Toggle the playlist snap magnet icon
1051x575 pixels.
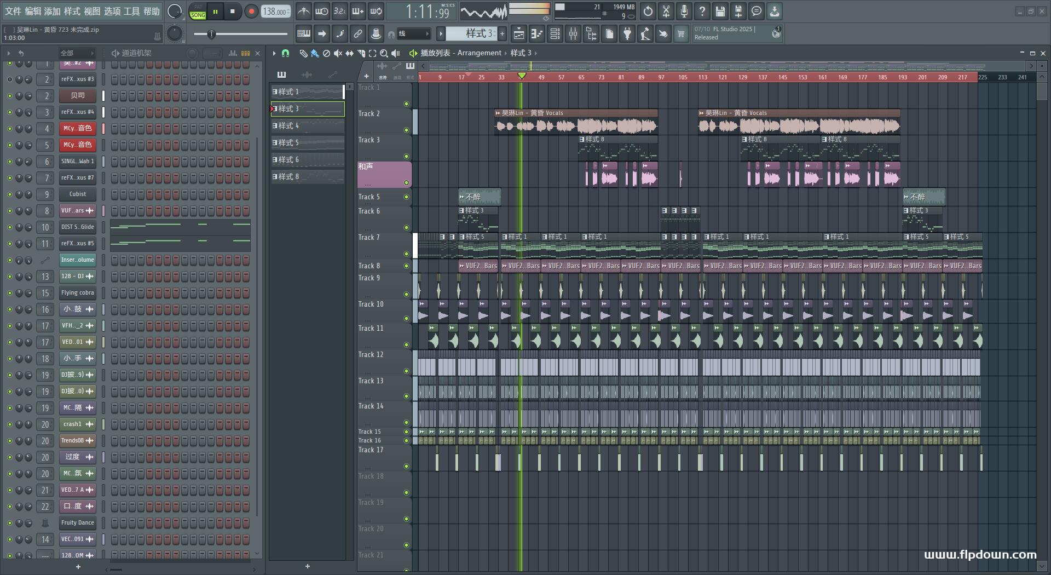point(285,53)
